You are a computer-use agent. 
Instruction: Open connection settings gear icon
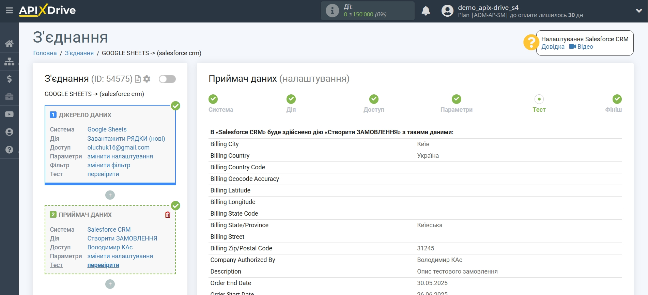(x=147, y=79)
